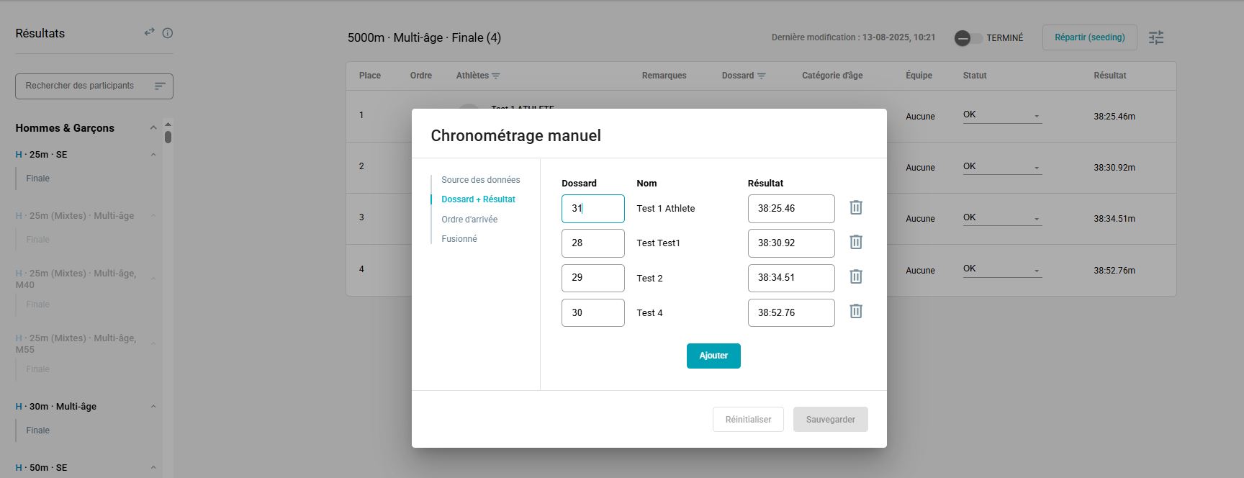Open Finale under H · 25m · SE
Screen dimensions: 1244x478
tap(38, 179)
